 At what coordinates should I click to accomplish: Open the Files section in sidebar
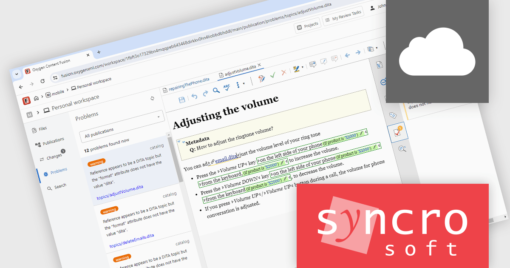click(x=39, y=129)
